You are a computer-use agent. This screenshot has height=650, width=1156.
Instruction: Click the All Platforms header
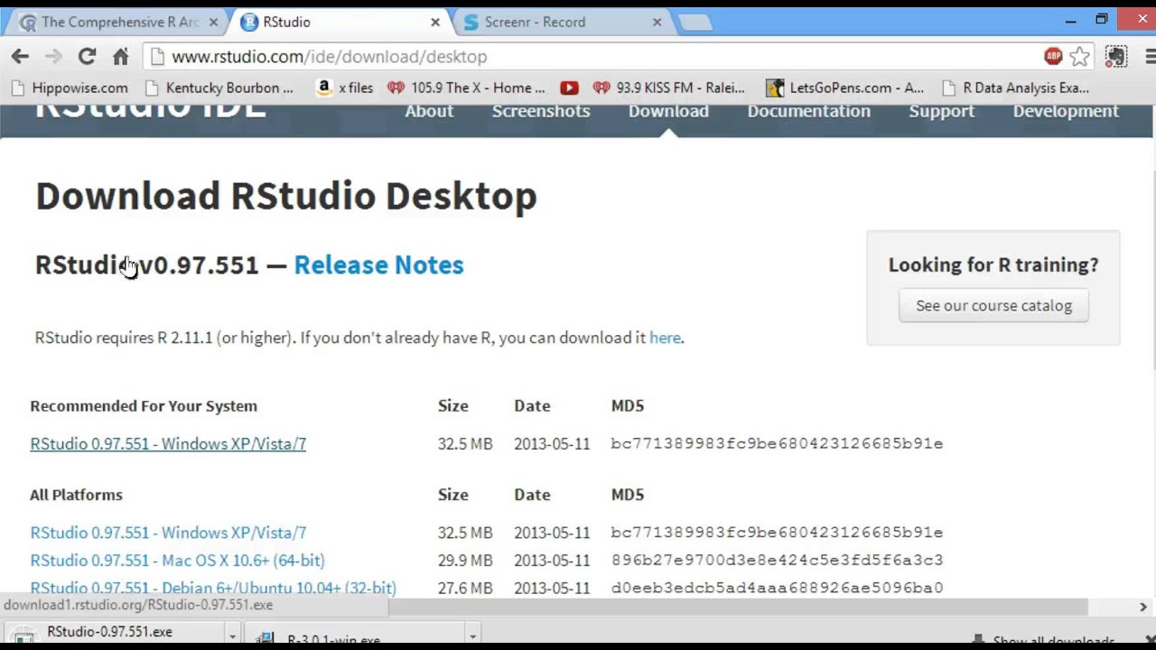[x=76, y=495]
